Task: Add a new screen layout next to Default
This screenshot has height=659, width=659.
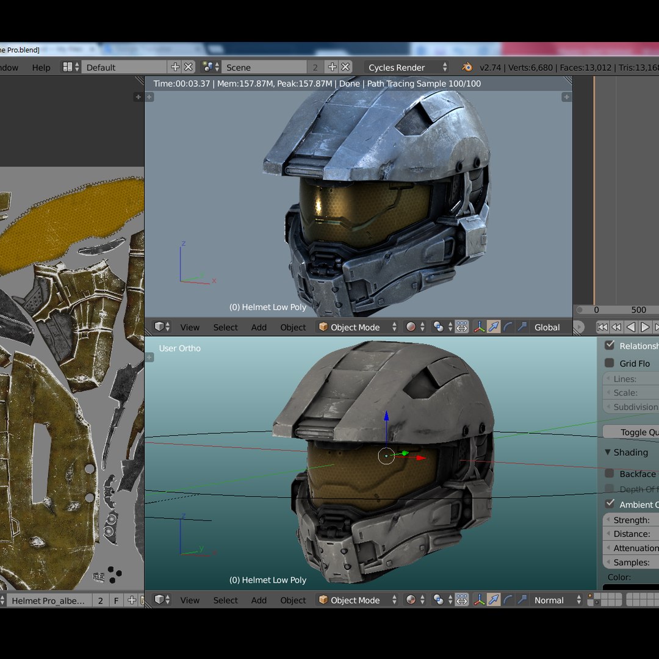Action: (175, 67)
